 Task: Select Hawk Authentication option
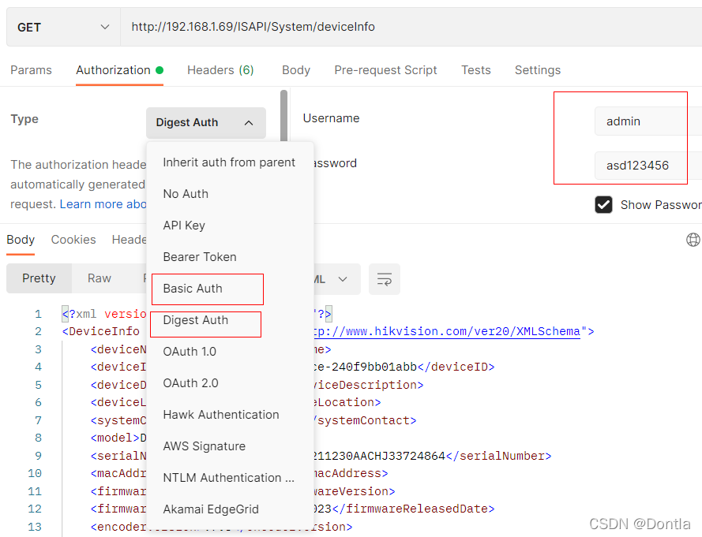[x=221, y=414]
